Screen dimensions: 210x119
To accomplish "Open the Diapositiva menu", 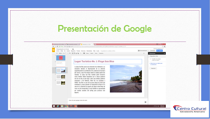I will [x=73, y=51].
